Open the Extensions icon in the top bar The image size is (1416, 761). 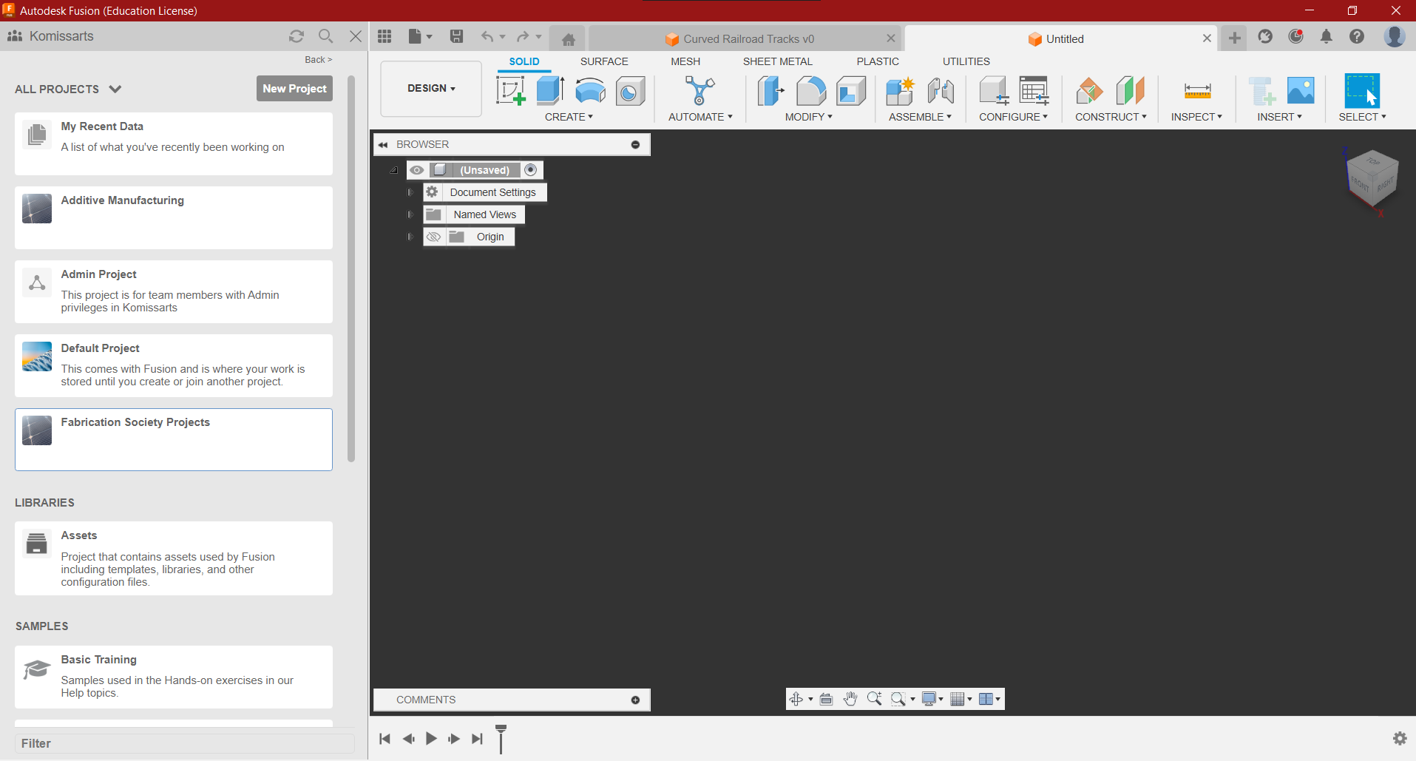point(1265,36)
